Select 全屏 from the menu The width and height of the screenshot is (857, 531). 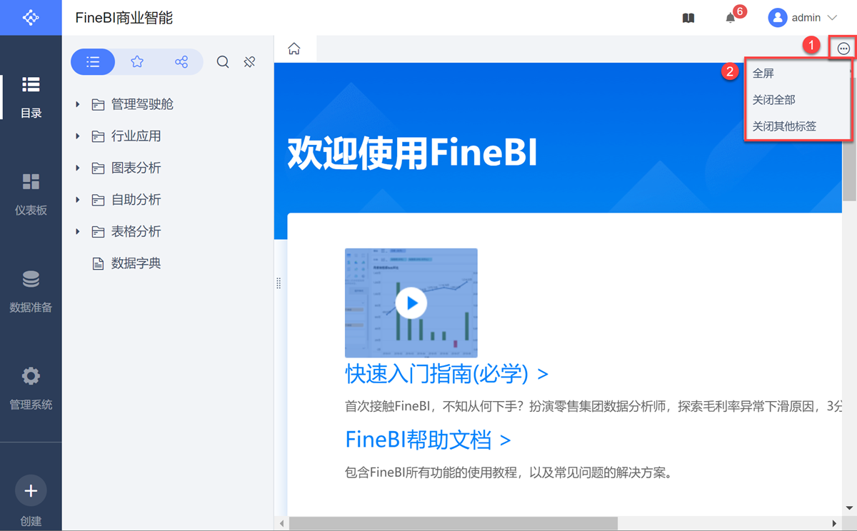(x=763, y=74)
